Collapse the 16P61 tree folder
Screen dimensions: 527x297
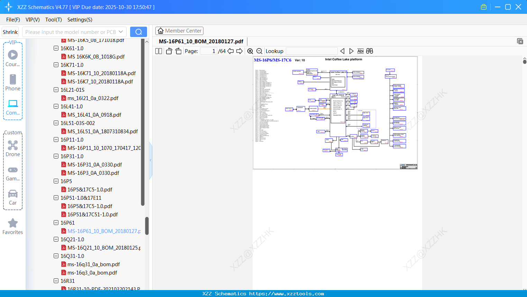[56, 223]
